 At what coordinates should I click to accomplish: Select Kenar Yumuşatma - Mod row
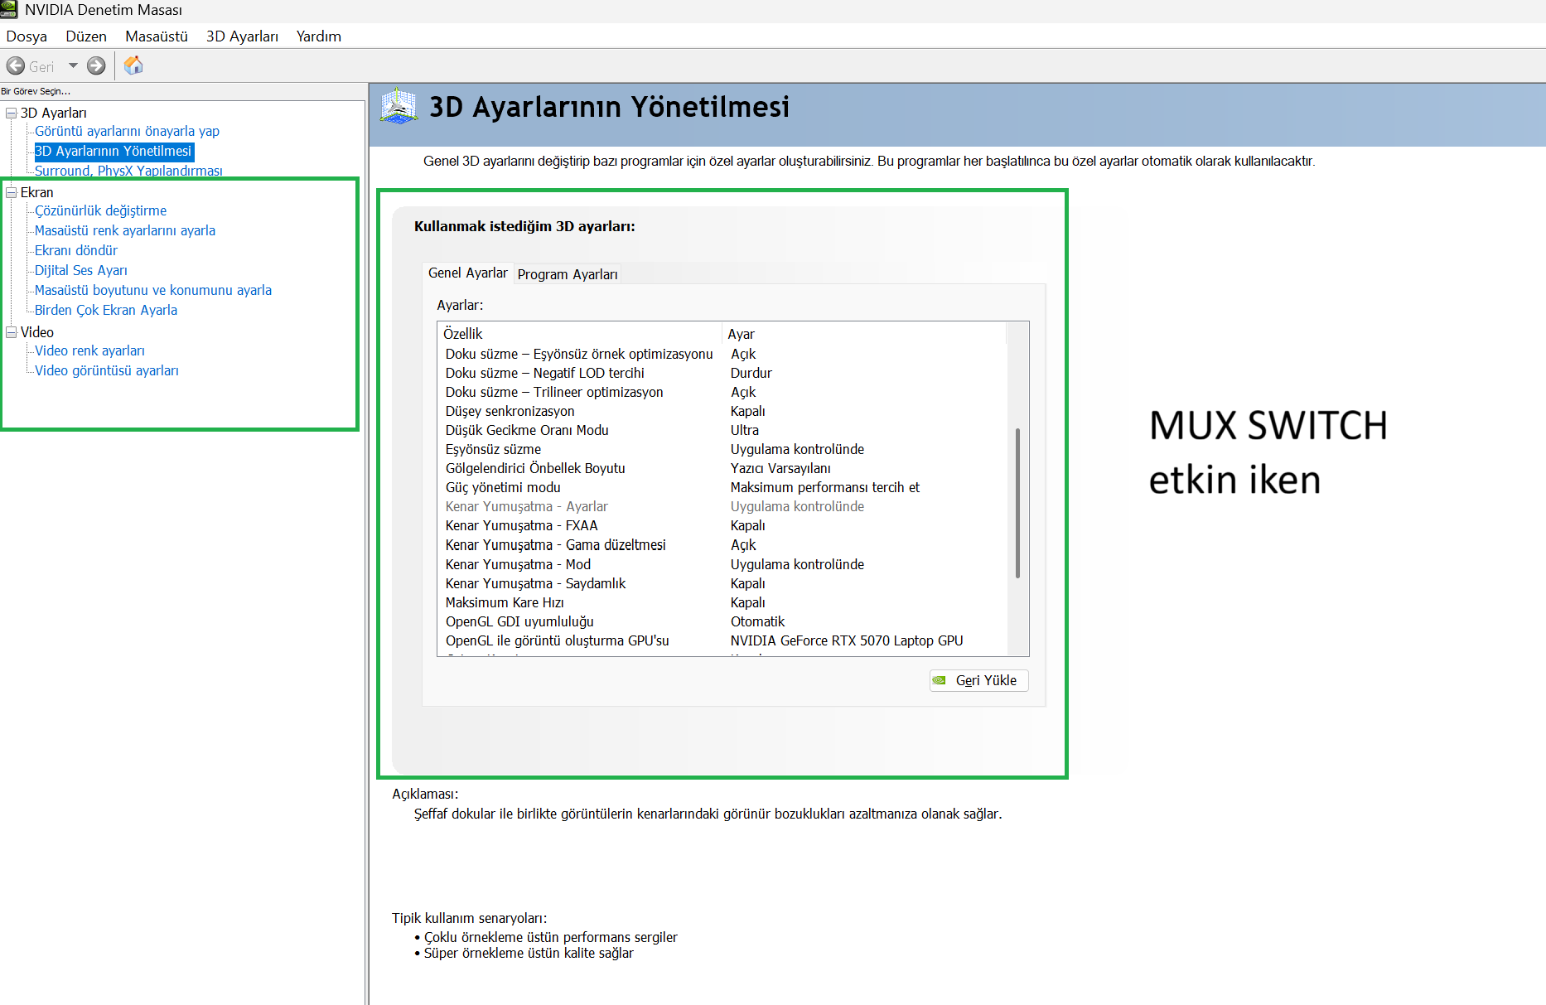[722, 564]
